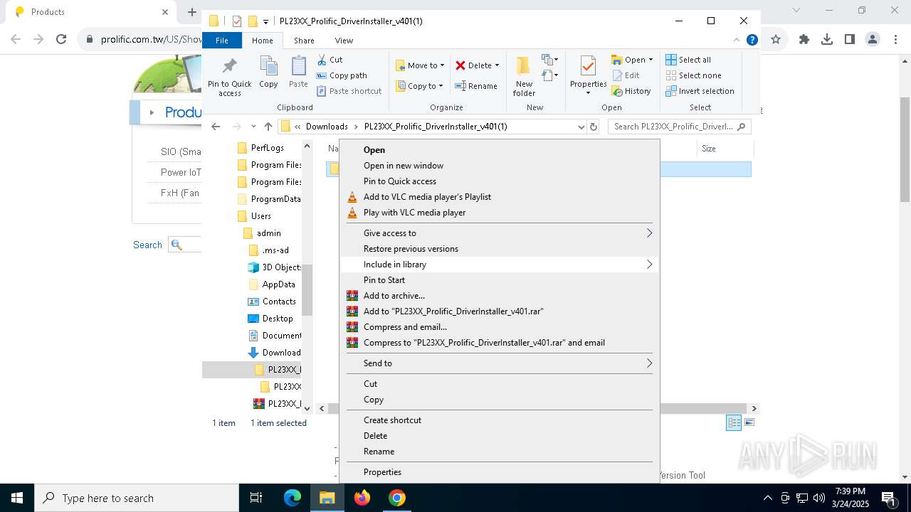911x512 pixels.
Task: Switch to details view button
Action: [734, 422]
